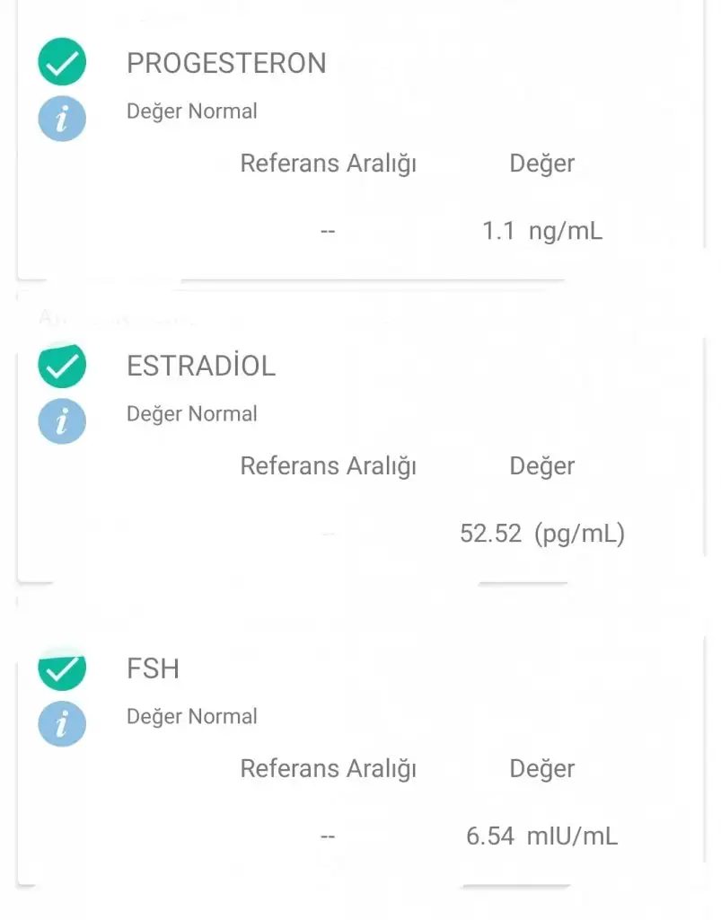
Task: Click the 'Değer' column header in PROGESTERON card
Action: tap(541, 164)
